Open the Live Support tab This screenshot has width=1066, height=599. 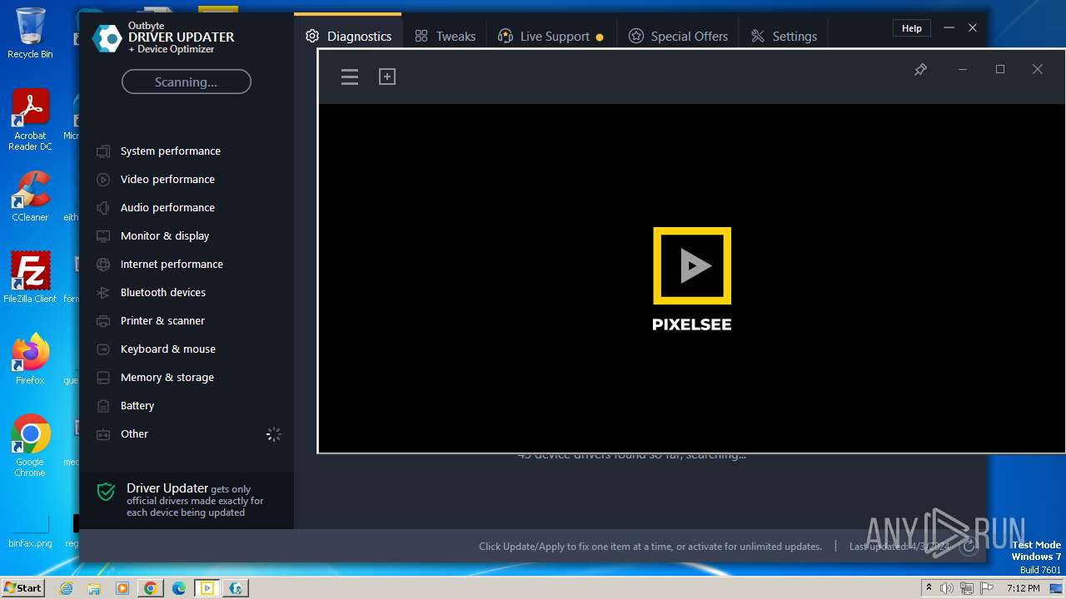pos(550,37)
